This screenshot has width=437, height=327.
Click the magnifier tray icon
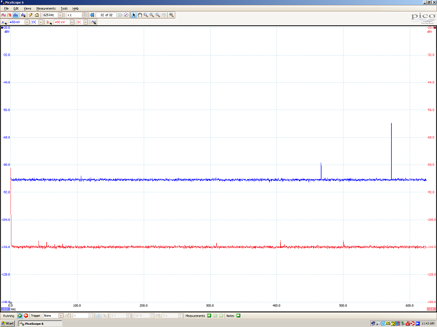pos(378,323)
